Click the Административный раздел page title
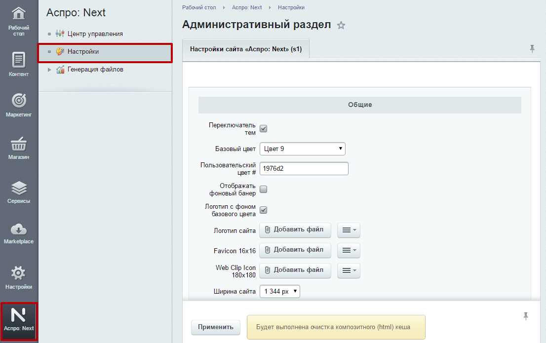 click(257, 24)
